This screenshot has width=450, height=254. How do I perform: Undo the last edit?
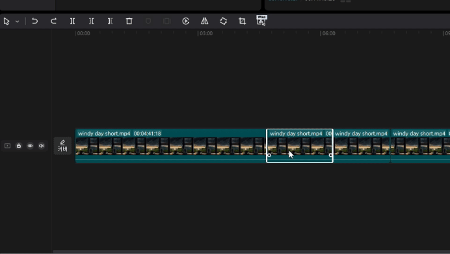click(34, 21)
